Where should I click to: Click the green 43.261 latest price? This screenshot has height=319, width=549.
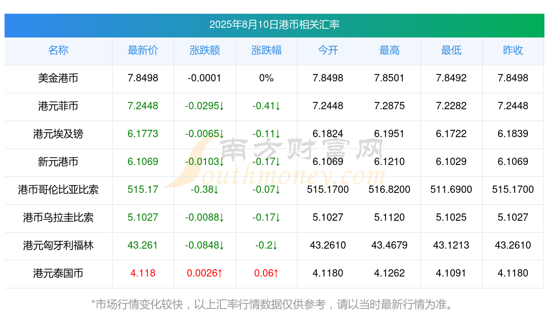click(x=143, y=245)
